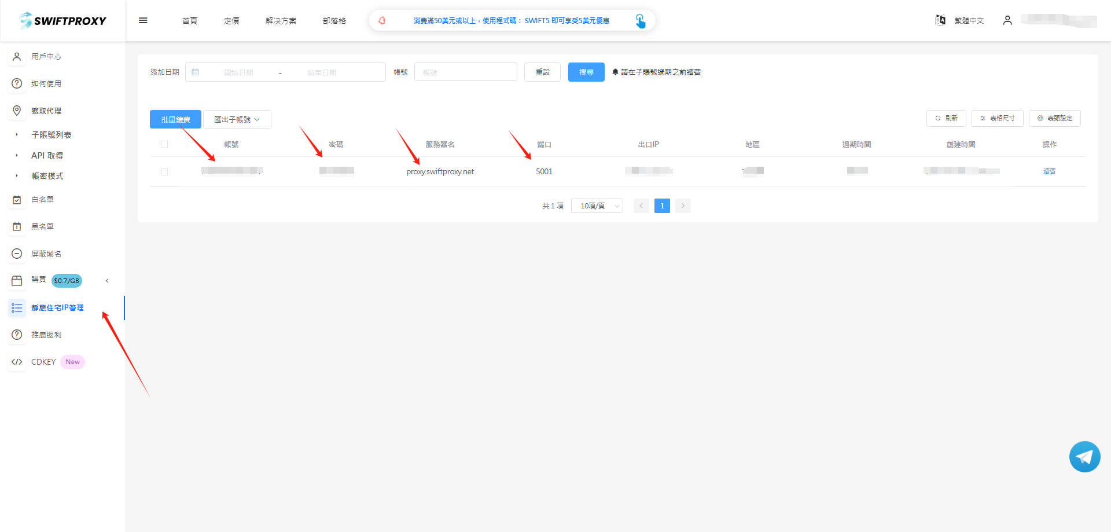Screen dimensions: 1111x532
Task: Tick the checkbox for the proxy row
Action: (164, 172)
